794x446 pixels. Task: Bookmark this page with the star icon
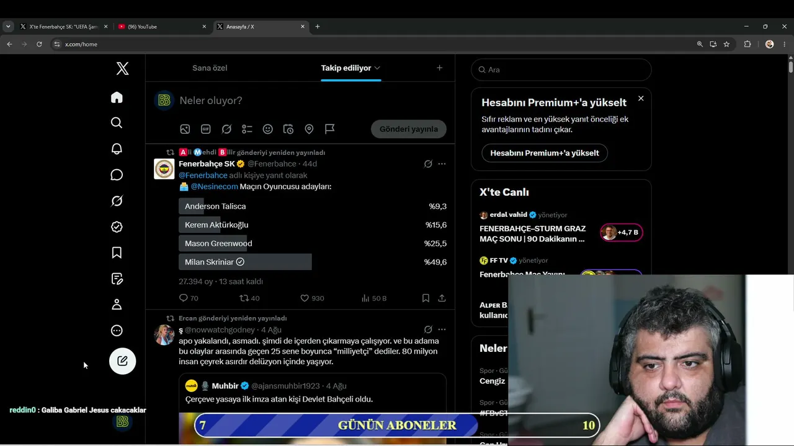click(726, 45)
